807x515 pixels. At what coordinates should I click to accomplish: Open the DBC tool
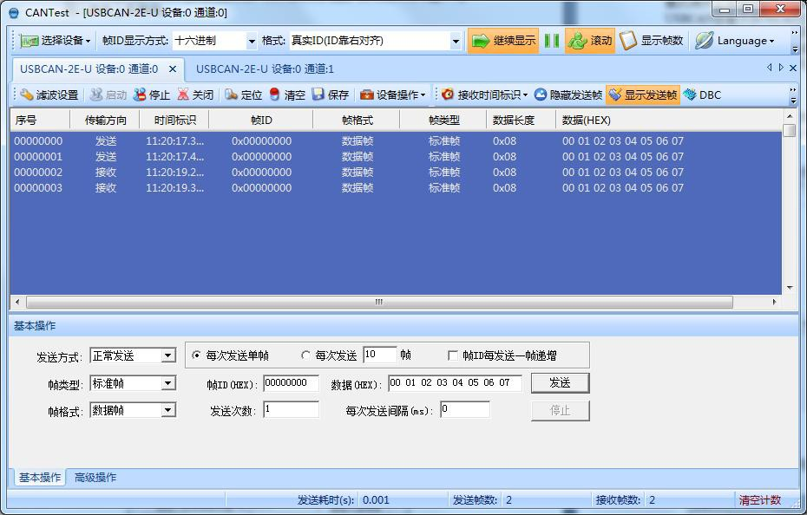pyautogui.click(x=691, y=95)
